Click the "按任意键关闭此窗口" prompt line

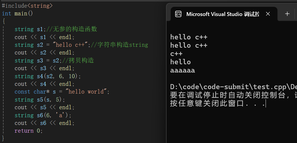pyautogui.click(x=218, y=104)
